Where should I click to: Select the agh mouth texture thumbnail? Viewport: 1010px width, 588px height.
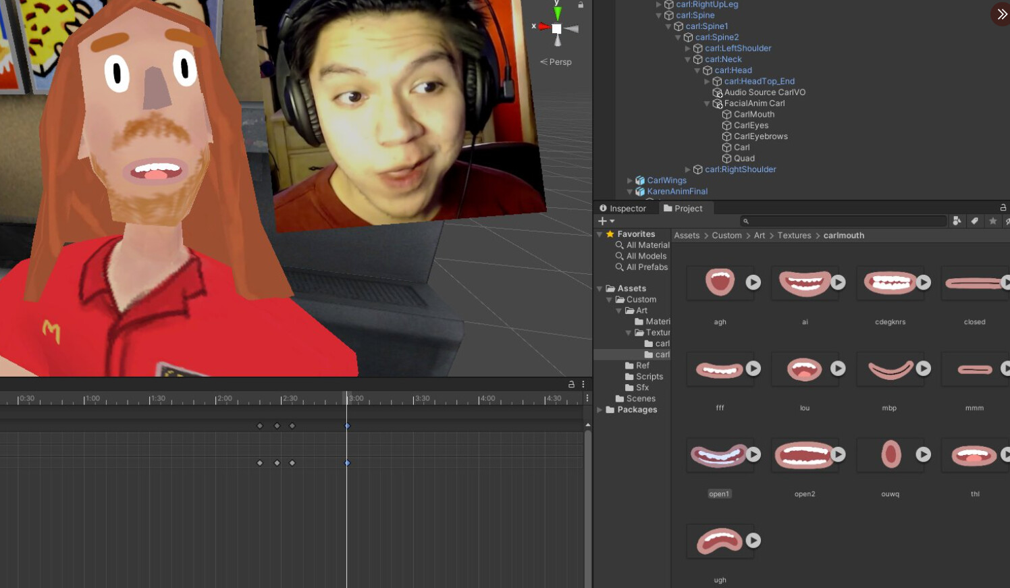[x=720, y=283]
